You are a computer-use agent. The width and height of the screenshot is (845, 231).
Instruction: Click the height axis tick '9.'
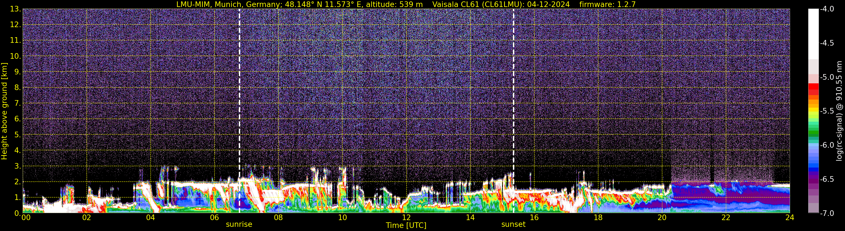pos(17,72)
